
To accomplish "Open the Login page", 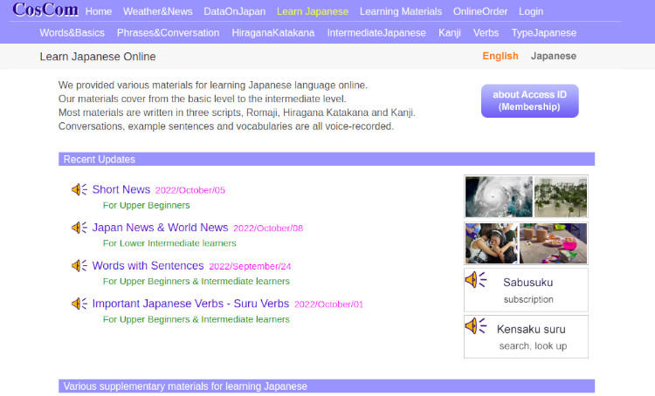I will click(531, 11).
